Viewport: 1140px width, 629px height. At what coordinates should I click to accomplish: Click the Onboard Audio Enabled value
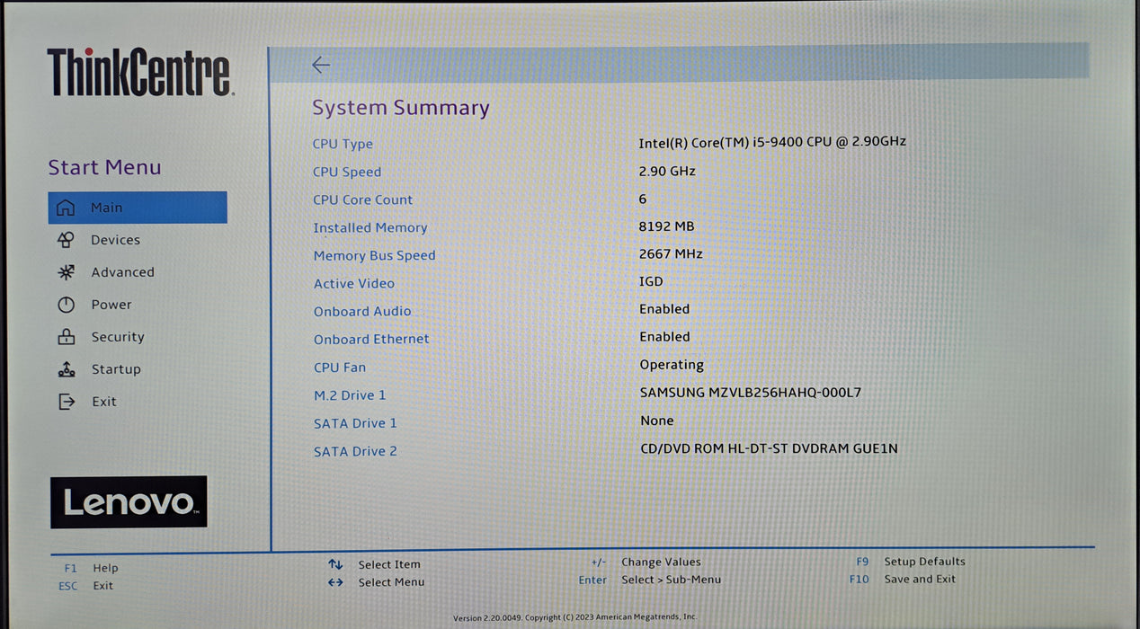pos(664,308)
